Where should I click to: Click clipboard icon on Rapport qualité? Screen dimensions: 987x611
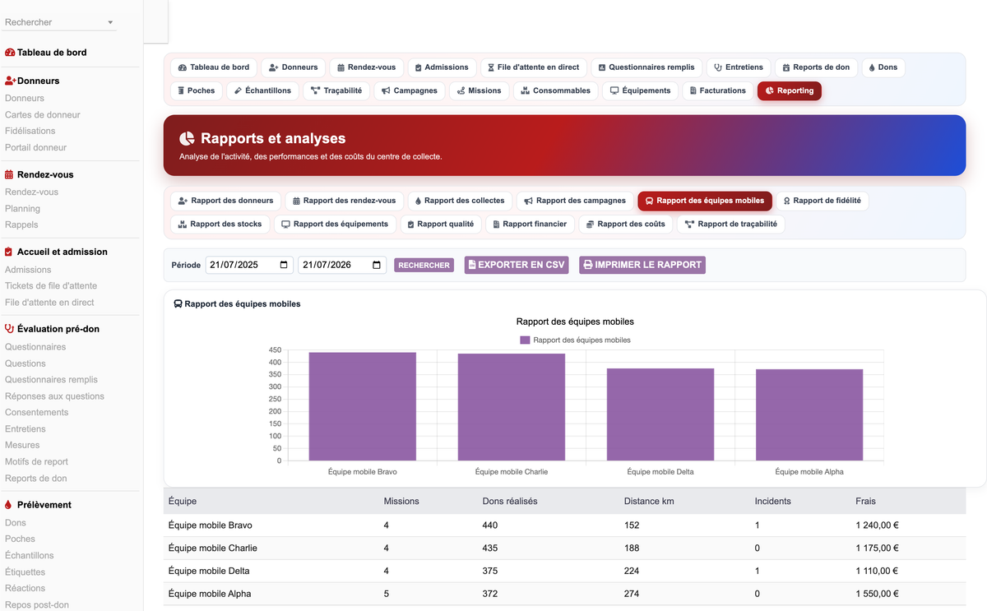pyautogui.click(x=410, y=224)
